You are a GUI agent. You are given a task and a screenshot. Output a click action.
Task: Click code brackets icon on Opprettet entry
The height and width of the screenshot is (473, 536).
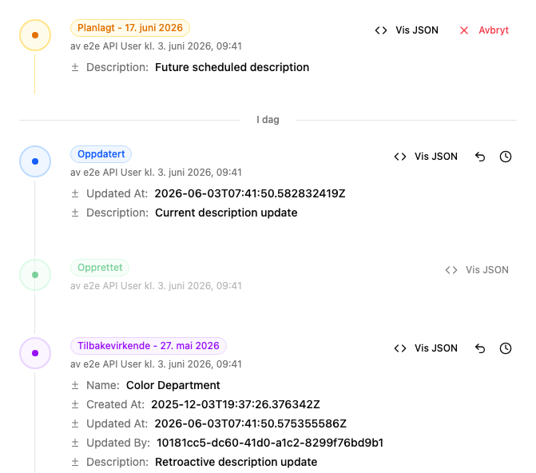tap(451, 270)
